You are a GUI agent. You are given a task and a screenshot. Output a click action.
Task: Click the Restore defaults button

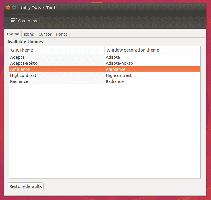(25, 186)
